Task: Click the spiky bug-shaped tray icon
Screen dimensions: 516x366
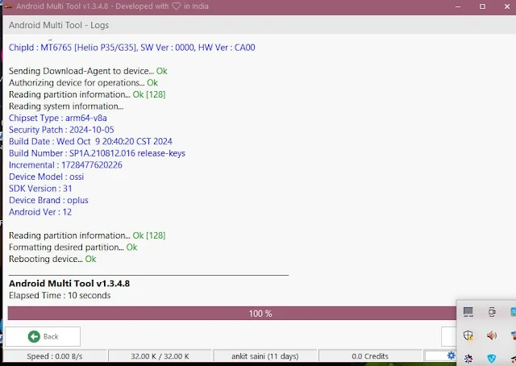Action: pos(468,357)
